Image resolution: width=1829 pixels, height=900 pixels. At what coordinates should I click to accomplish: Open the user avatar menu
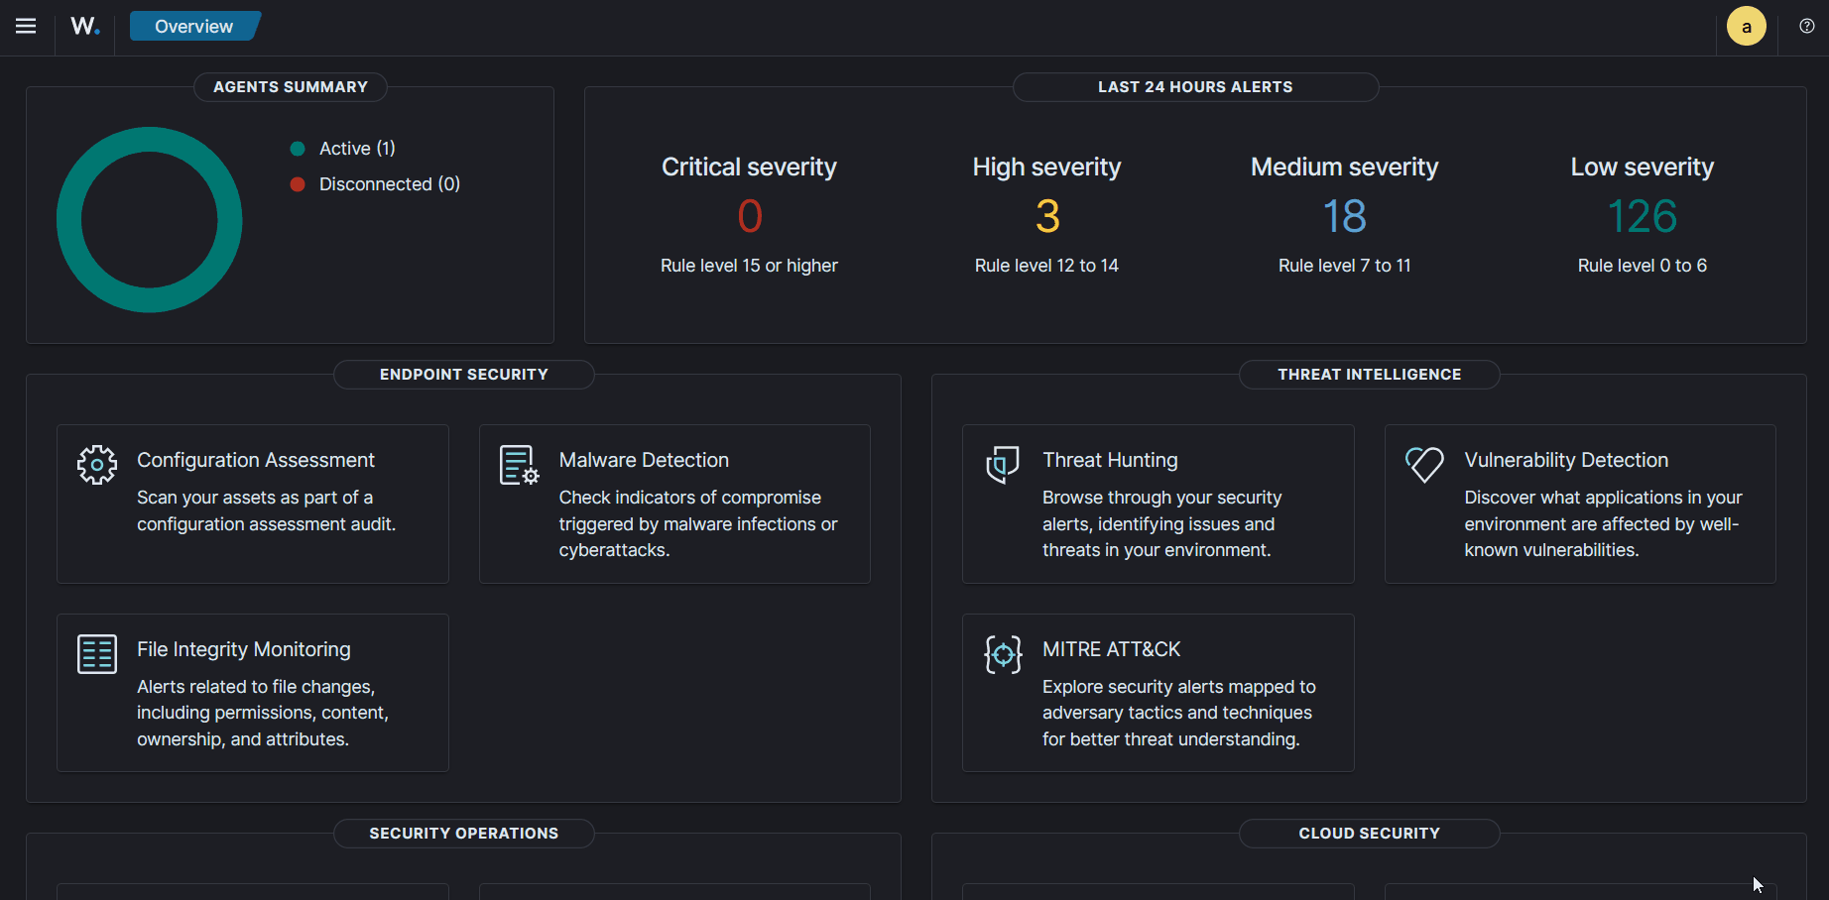[1746, 27]
